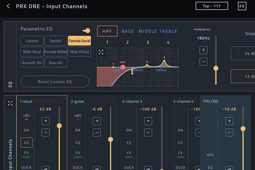255x170 pixels.
Task: Open EQ for the 2-guitar channel
Action: pyautogui.click(x=78, y=143)
